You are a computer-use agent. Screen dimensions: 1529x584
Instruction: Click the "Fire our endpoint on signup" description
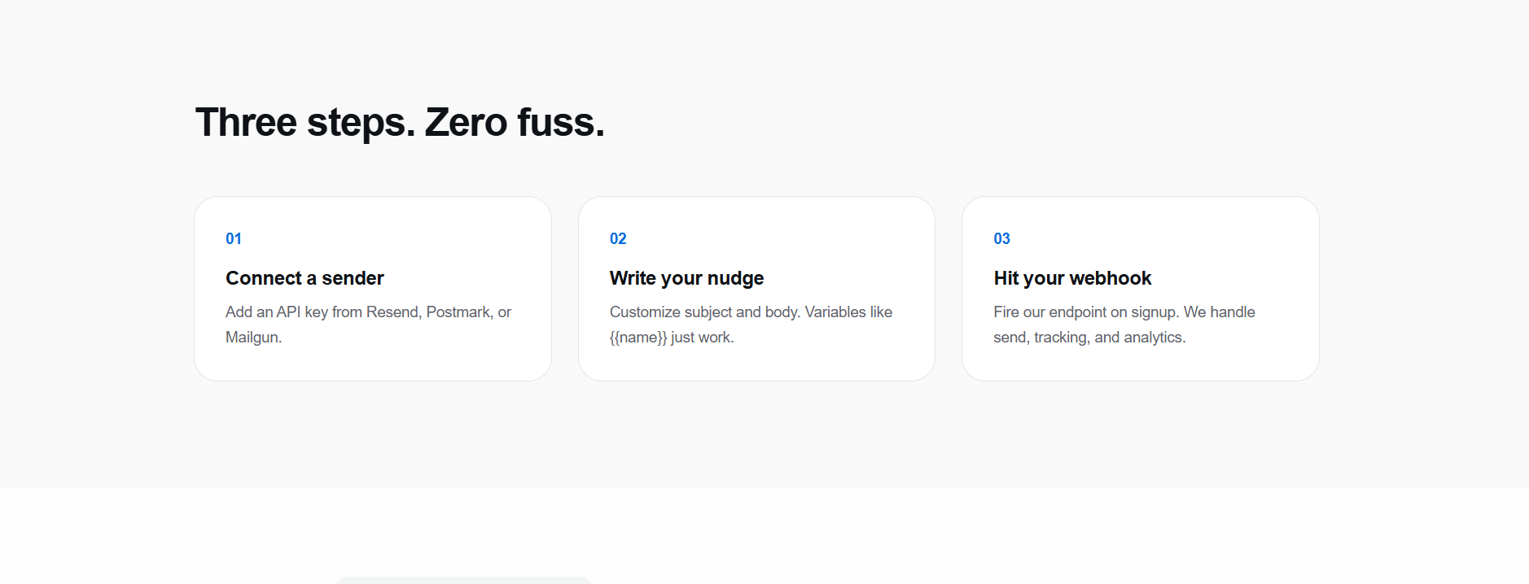[1124, 325]
